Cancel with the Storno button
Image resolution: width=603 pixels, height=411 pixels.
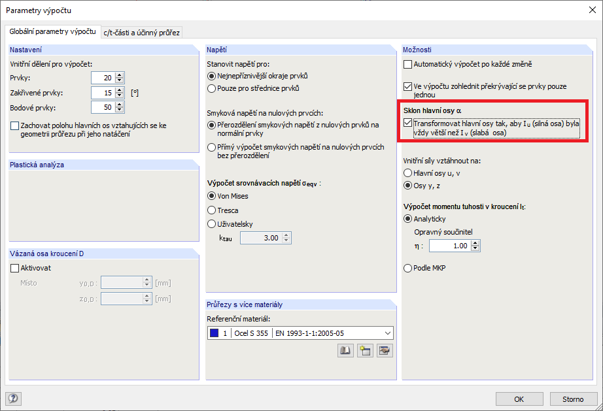click(573, 399)
